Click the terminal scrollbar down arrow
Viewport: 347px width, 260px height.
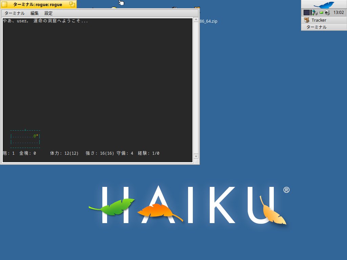pyautogui.click(x=196, y=156)
